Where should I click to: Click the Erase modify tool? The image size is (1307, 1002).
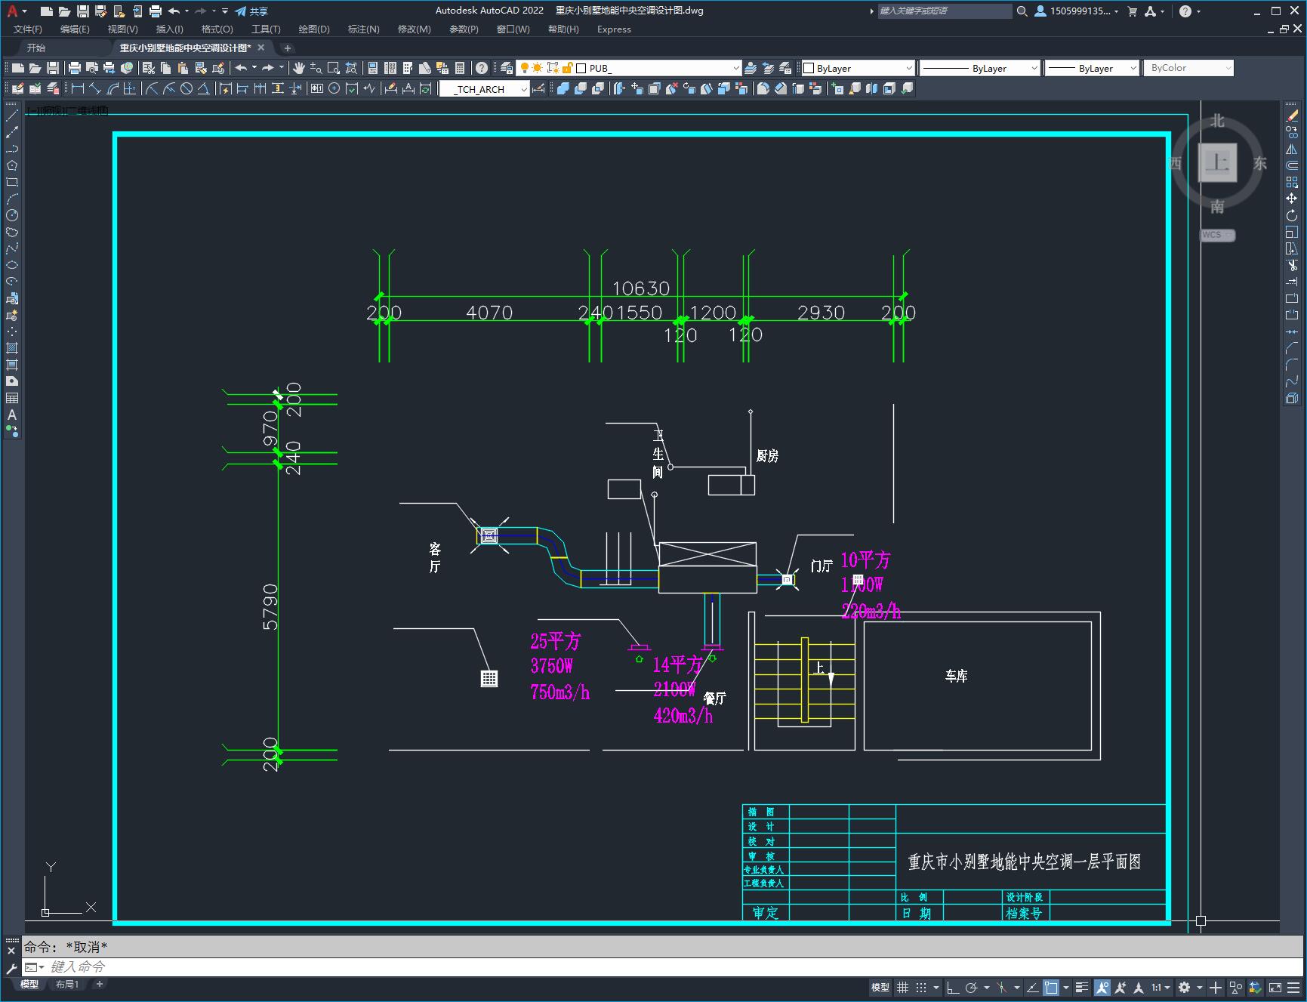pyautogui.click(x=1292, y=116)
